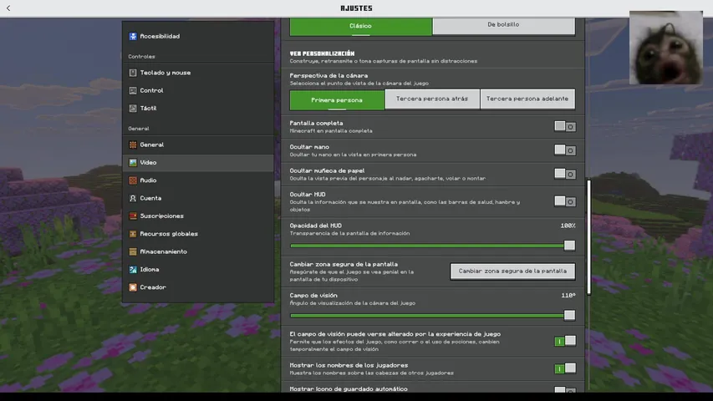Click the Campo de visión slider handle
Screen dimensions: 713x401
pyautogui.click(x=569, y=315)
